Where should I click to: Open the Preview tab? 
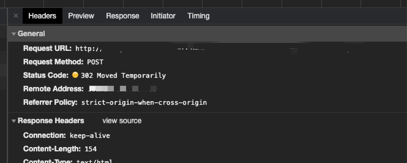coord(81,16)
